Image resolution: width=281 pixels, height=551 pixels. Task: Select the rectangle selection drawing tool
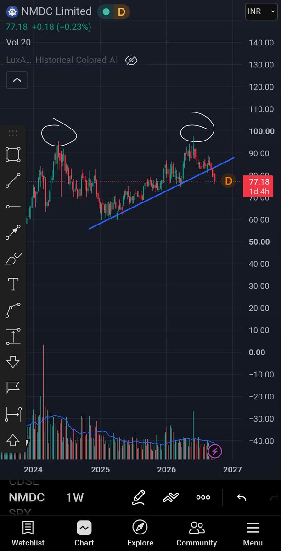[13, 154]
